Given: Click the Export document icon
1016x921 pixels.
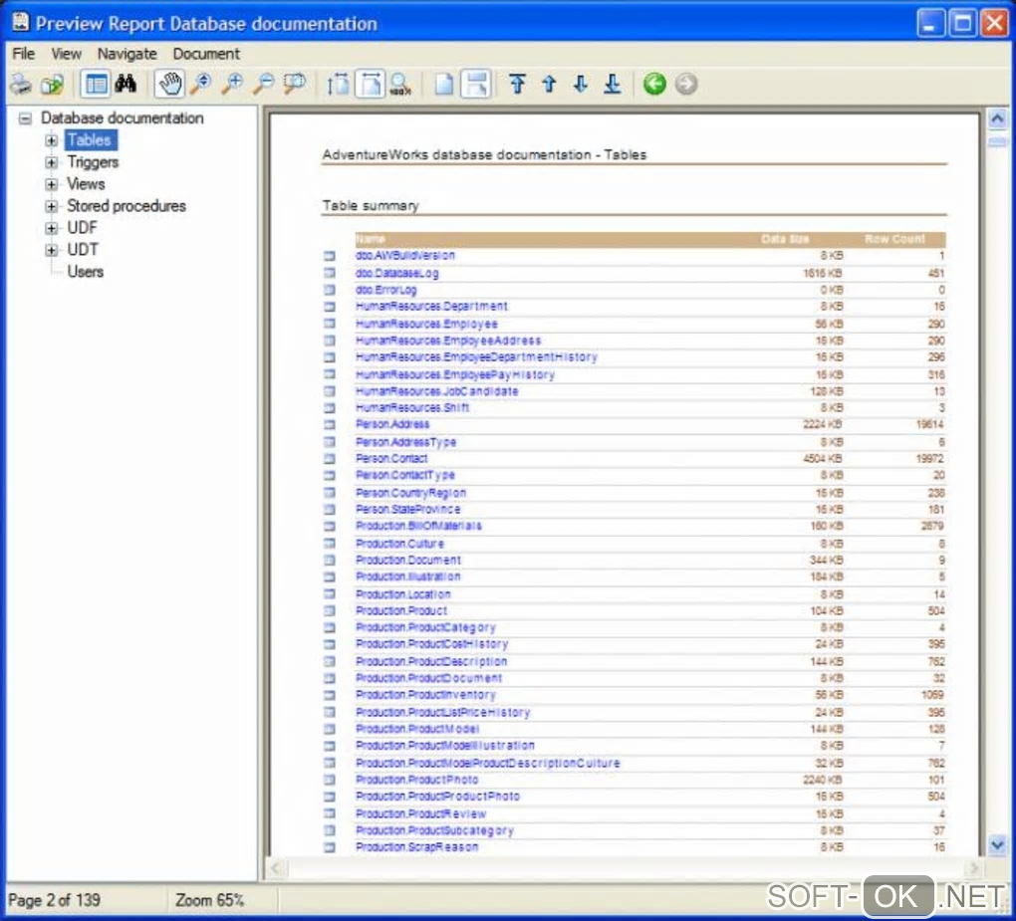Looking at the screenshot, I should click(x=52, y=85).
